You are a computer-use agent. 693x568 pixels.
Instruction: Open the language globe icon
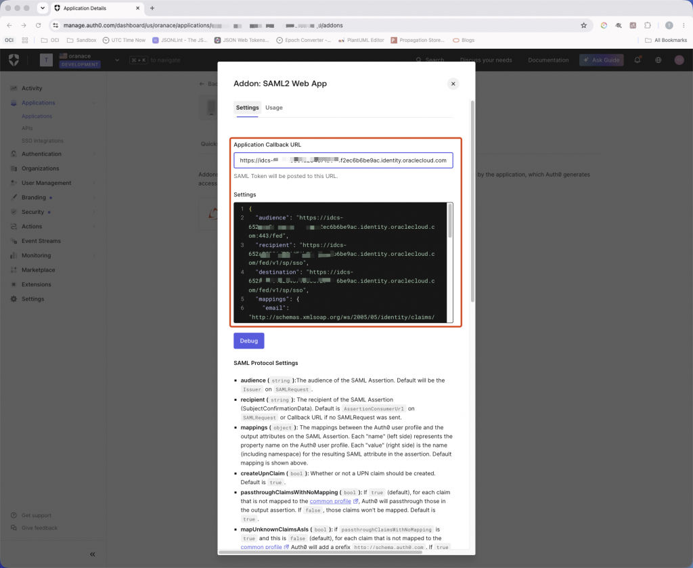[658, 60]
